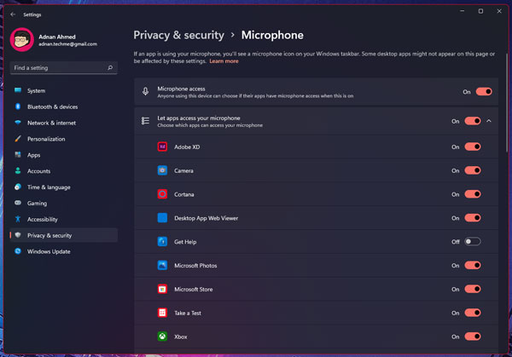Viewport: 512px width, 357px height.
Task: Open Accounts settings
Action: pos(64,171)
